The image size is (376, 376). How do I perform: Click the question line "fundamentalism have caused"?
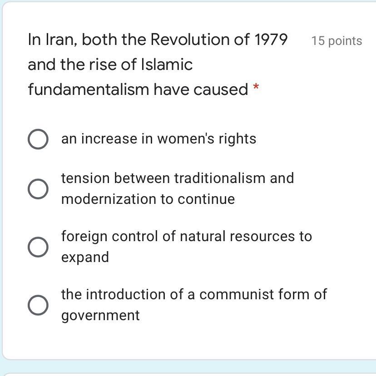pos(138,89)
